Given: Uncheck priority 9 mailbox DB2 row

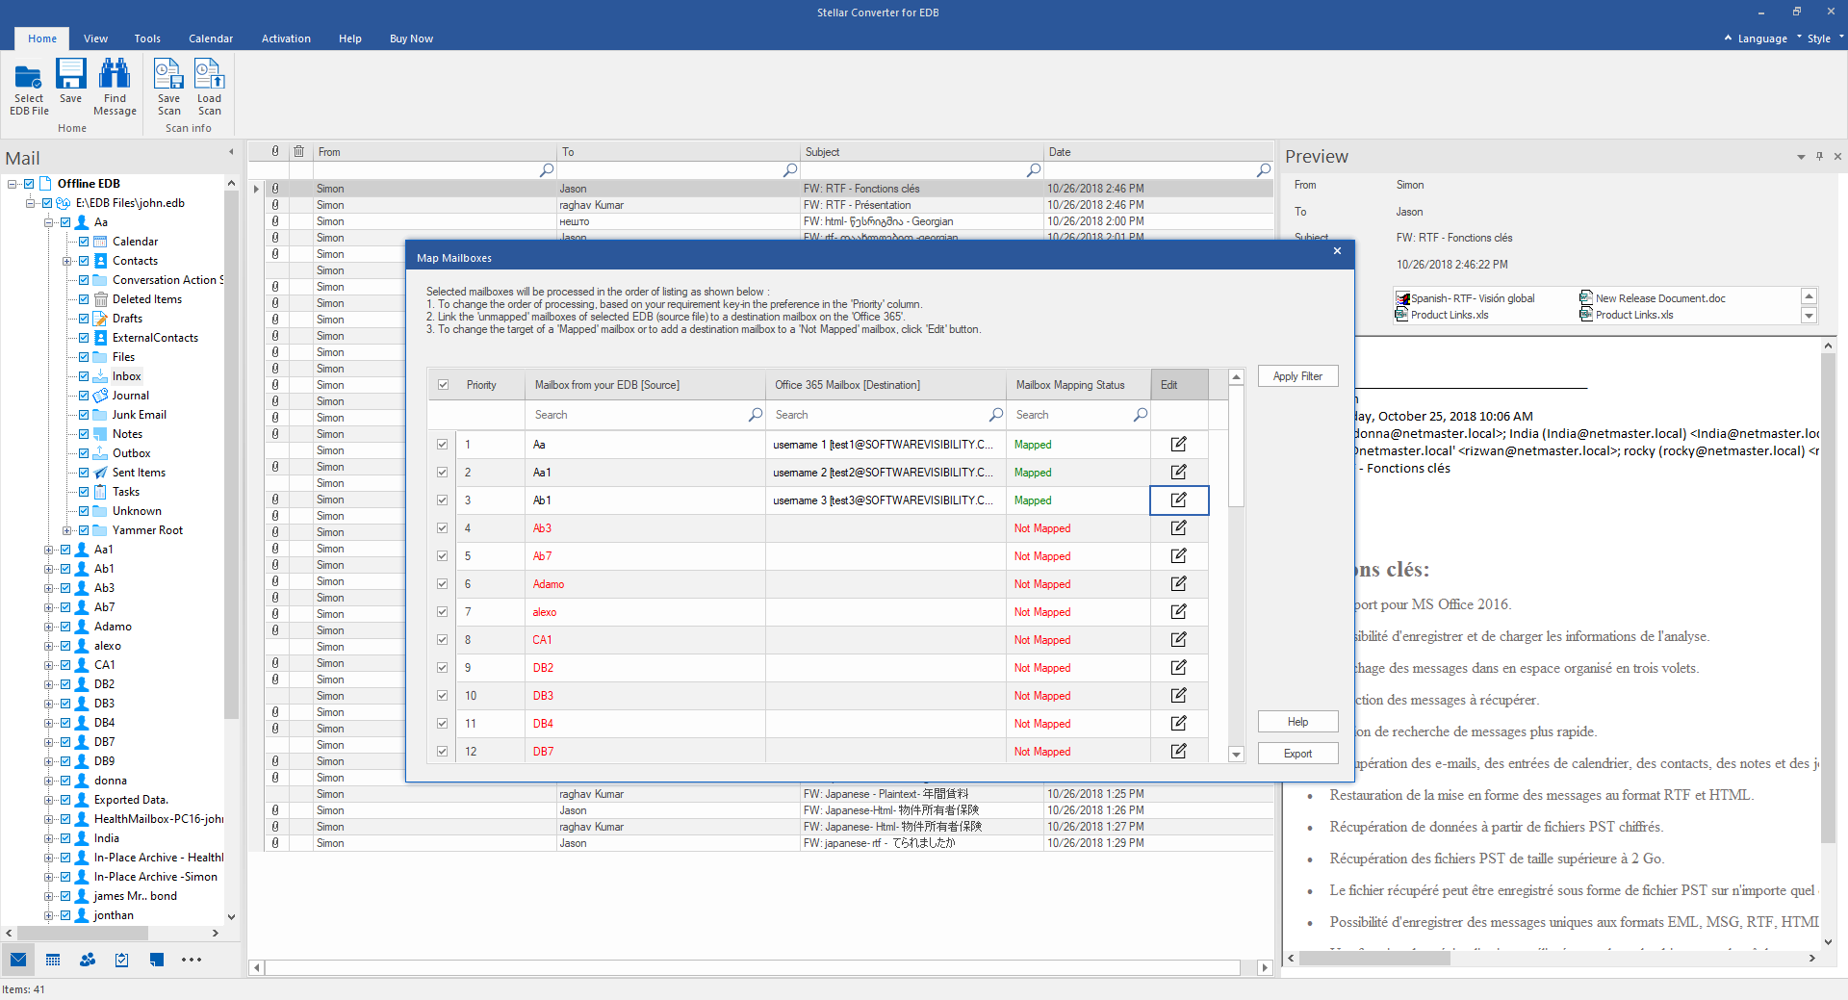Looking at the screenshot, I should (x=443, y=668).
